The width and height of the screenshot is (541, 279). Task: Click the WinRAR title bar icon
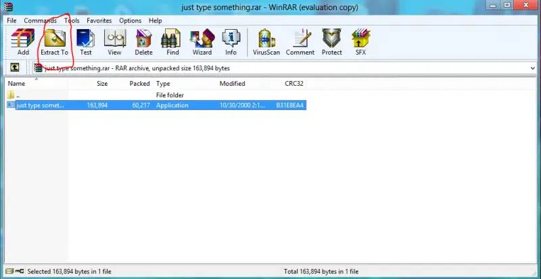[8, 6]
